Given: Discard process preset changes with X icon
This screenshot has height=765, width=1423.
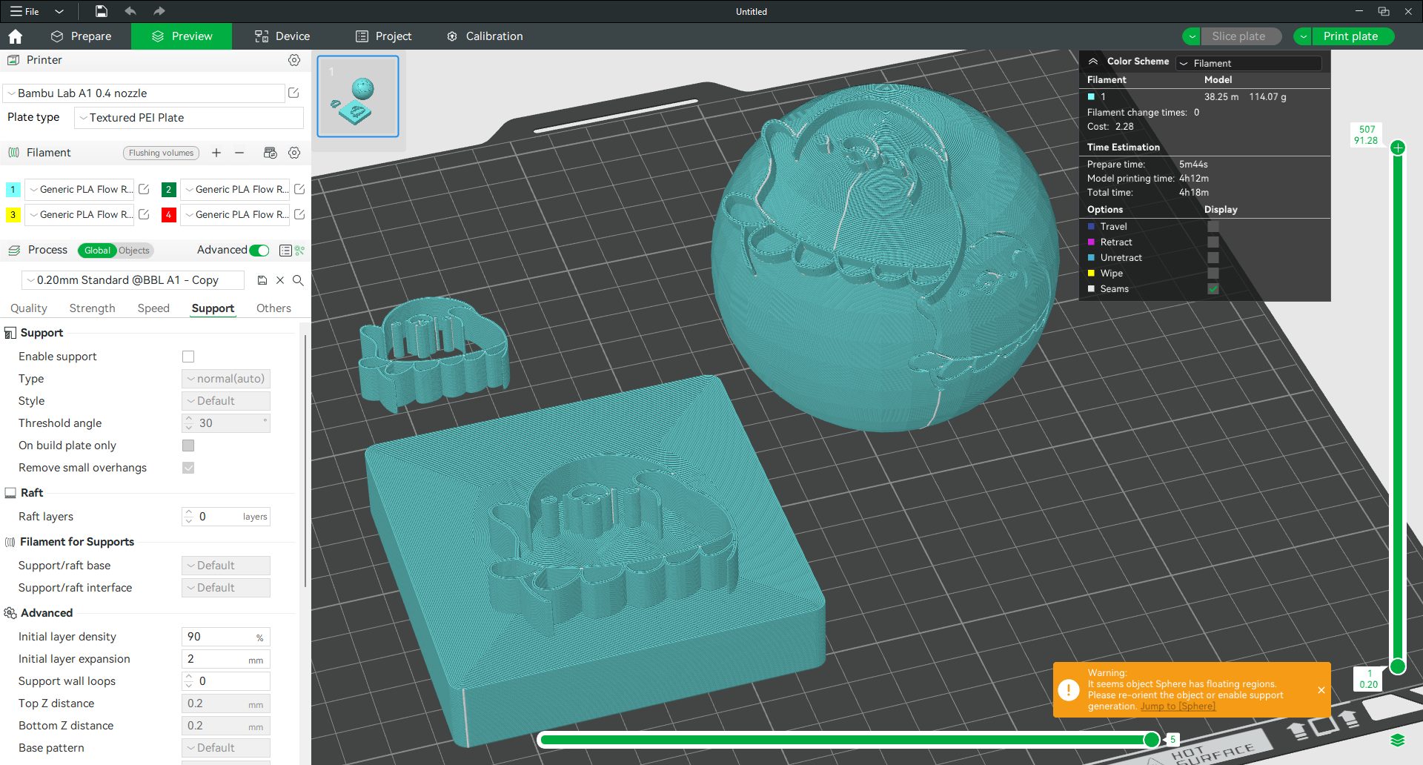Looking at the screenshot, I should 280,280.
